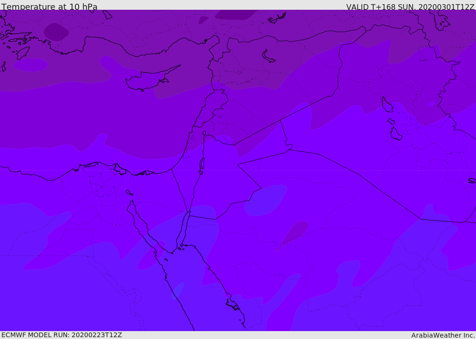This screenshot has height=339, width=476.
Task: Click the 'ArabiaWeather Inc' credit text
Action: [443, 335]
